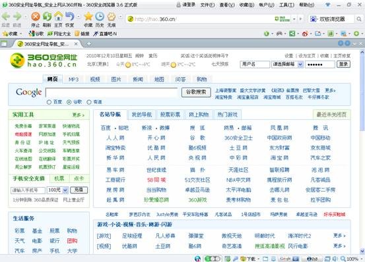Screen dimensions: 365x262
Task: Click the Restore (恢复) undo arrow icon
Action: tap(69, 16)
